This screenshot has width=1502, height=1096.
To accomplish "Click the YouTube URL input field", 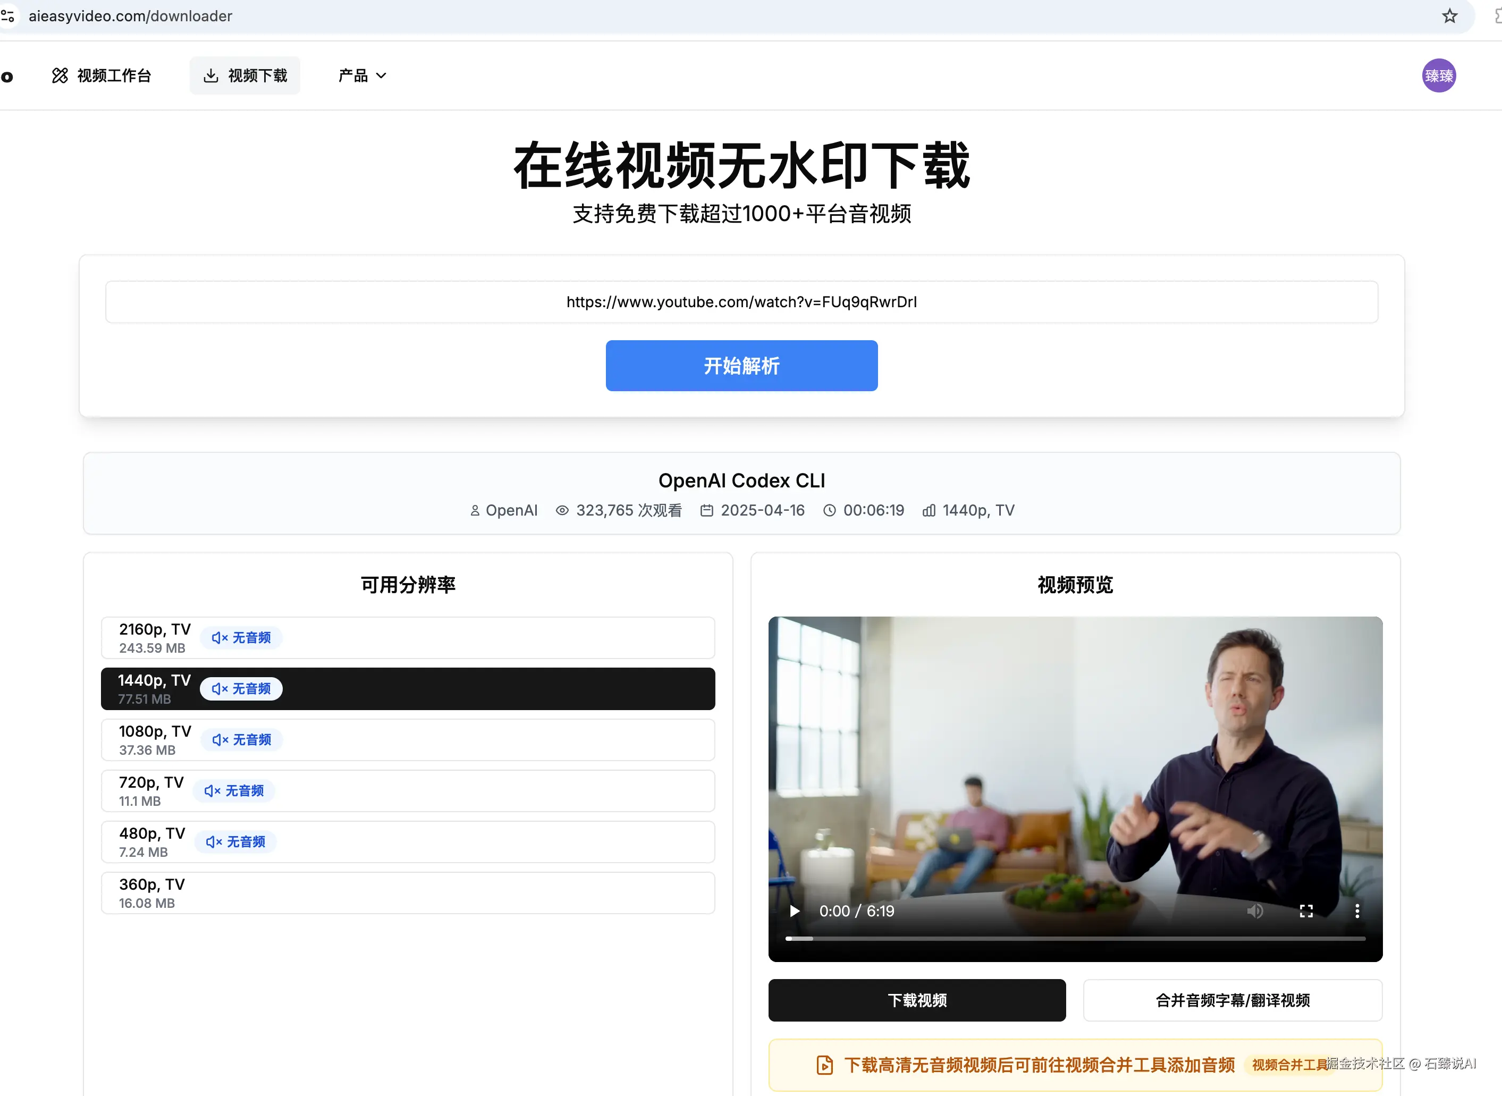I will point(741,302).
